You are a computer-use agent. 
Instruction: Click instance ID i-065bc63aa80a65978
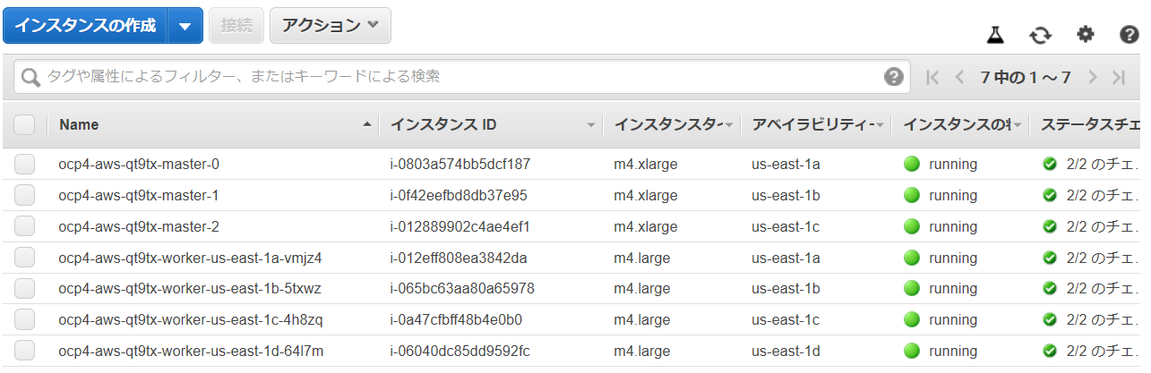tap(462, 288)
